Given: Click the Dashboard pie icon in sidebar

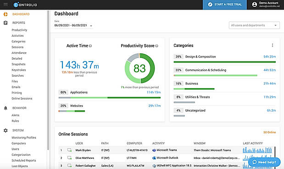Looking at the screenshot, I should (x=6, y=14).
